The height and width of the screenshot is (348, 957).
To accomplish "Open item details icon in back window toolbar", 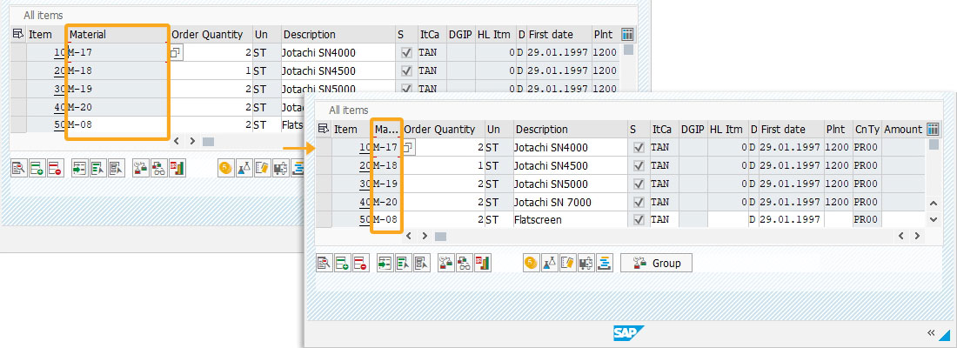I will click(x=19, y=169).
